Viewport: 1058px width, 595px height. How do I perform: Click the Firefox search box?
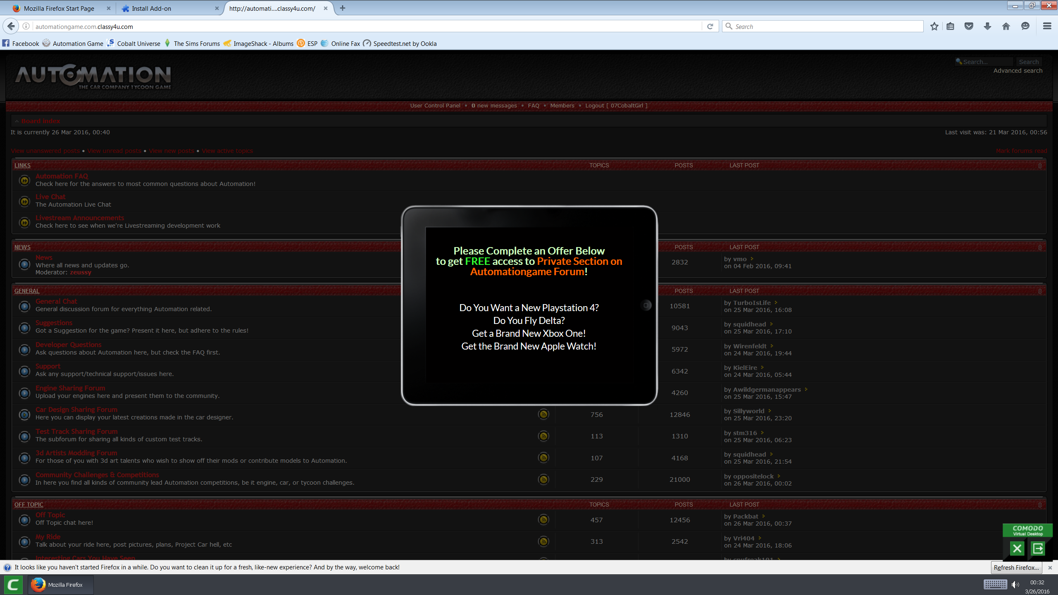[x=822, y=26]
